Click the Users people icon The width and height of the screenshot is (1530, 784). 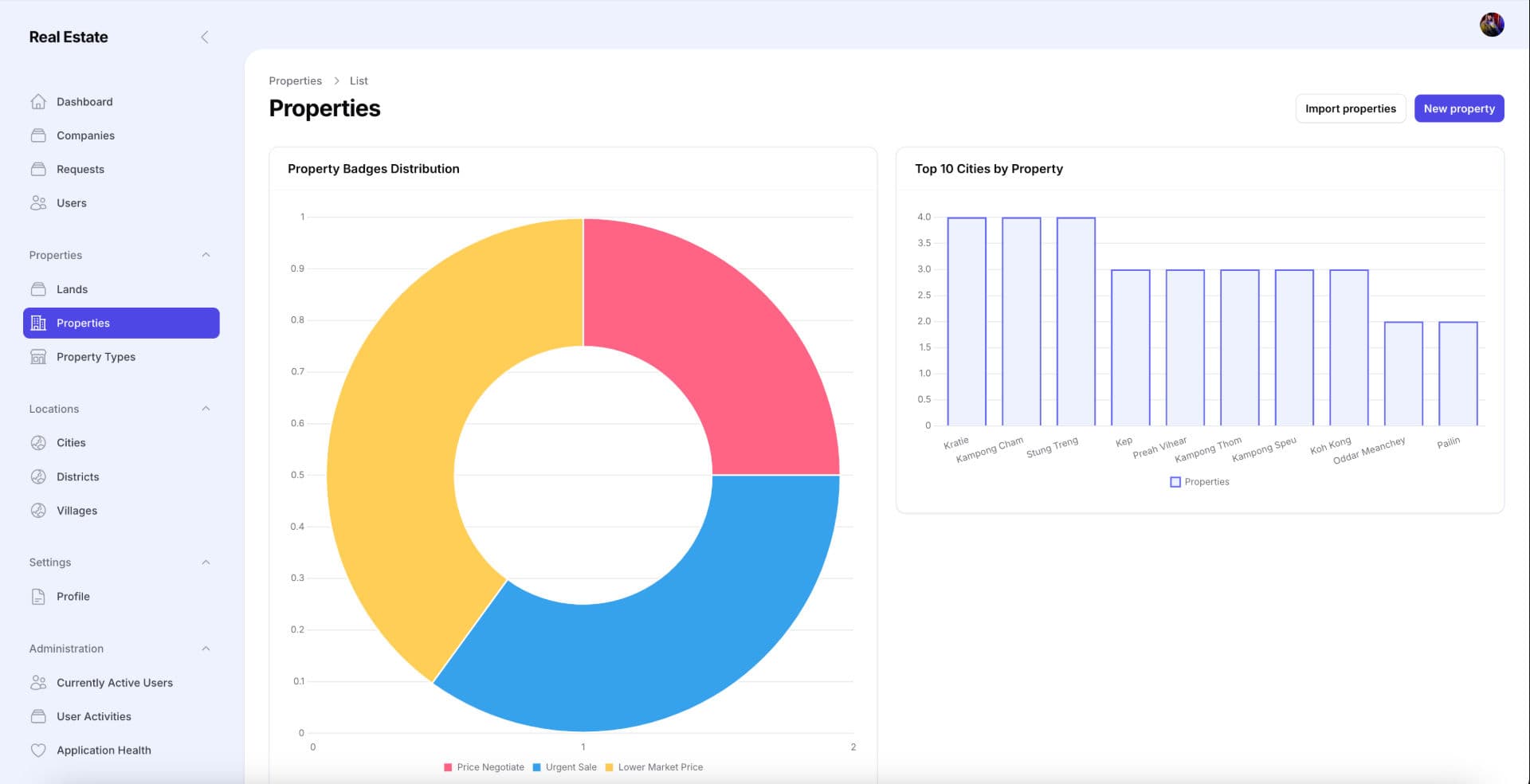38,203
